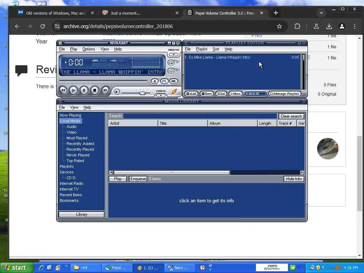Screen dimensions: 364x273
Task: Open the VIDEO/VIS drawer arrow
Action: (x=173, y=54)
